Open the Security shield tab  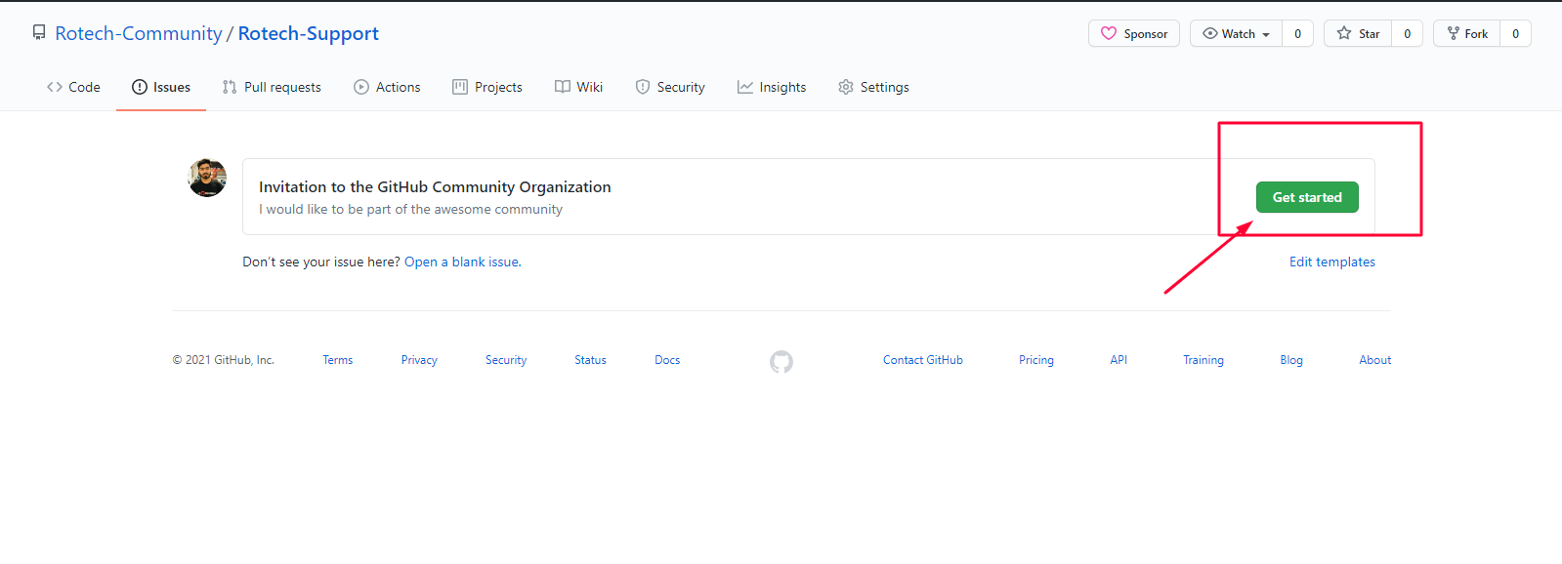[670, 87]
